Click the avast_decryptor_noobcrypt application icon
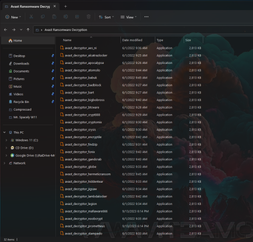Image resolution: width=253 pixels, height=242 pixels. 62,219
